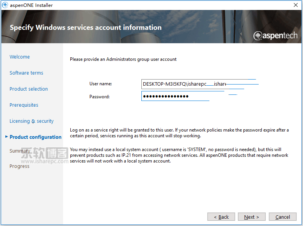
Task: Click the Progress step in sidebar
Action: pos(19,166)
